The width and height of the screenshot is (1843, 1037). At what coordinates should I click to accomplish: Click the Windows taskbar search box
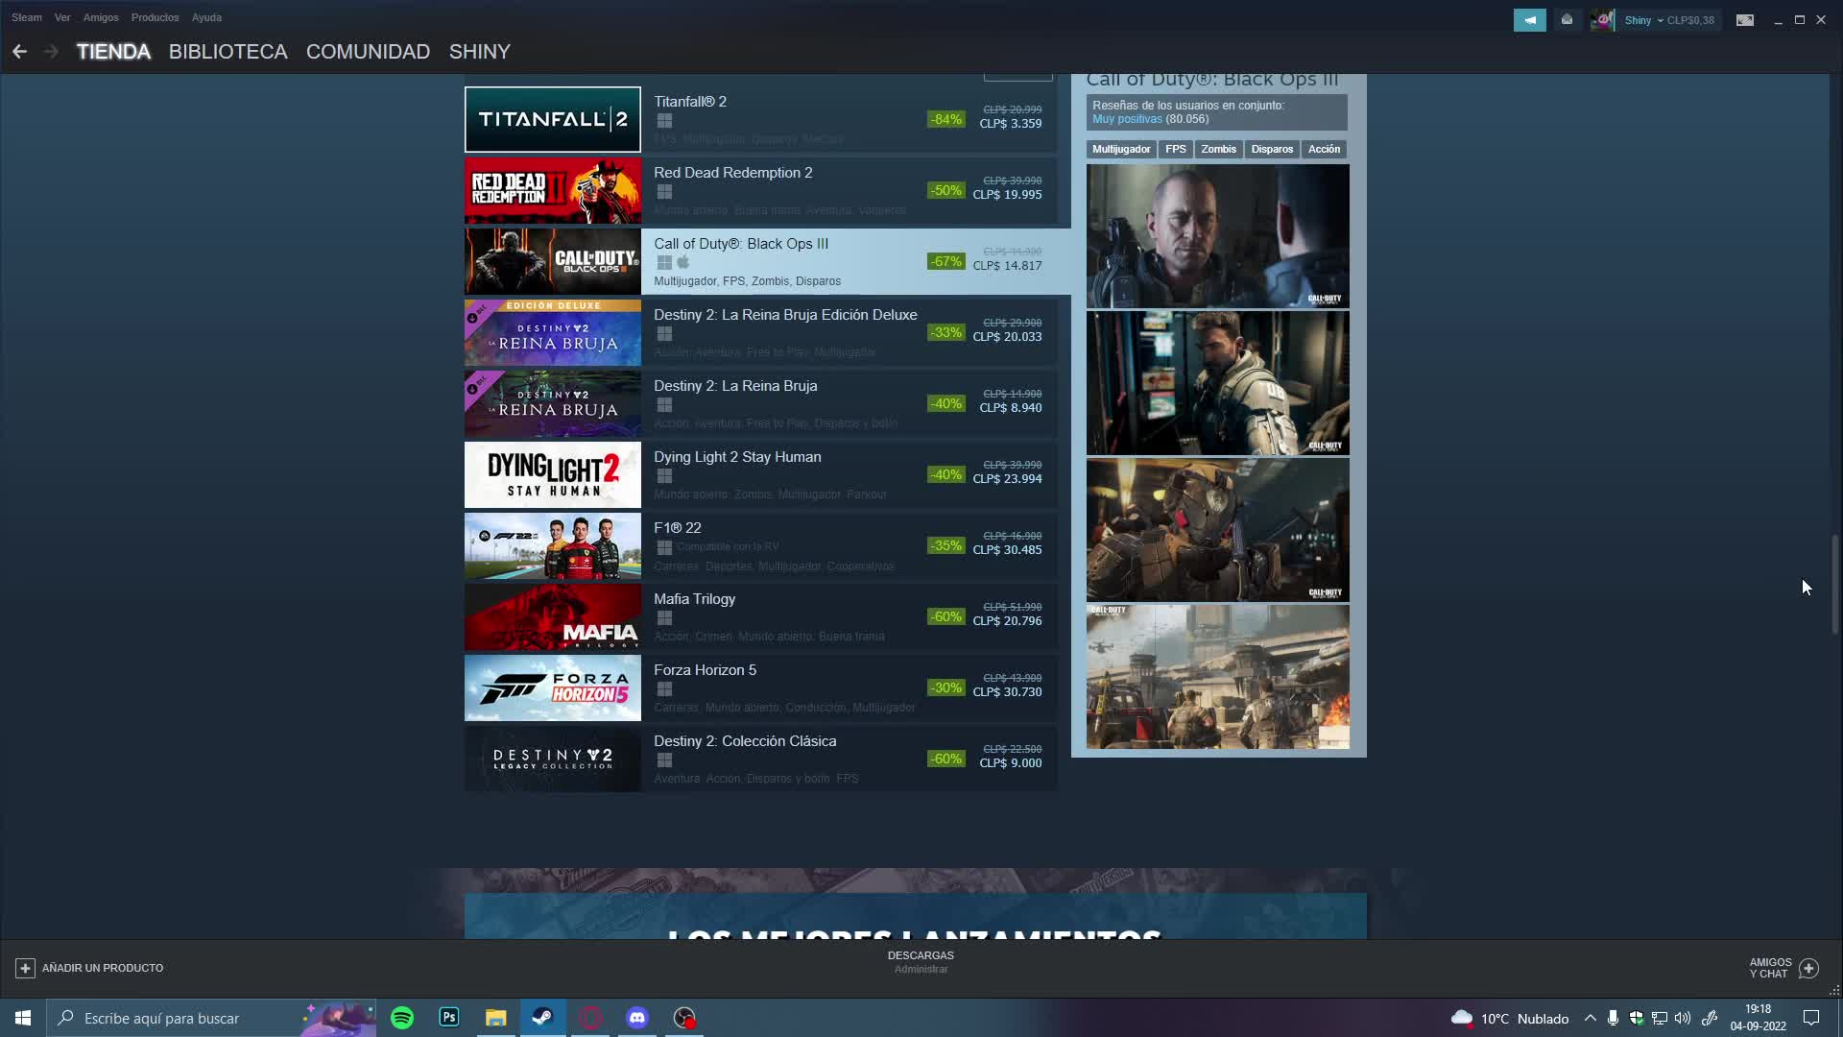(x=211, y=1018)
